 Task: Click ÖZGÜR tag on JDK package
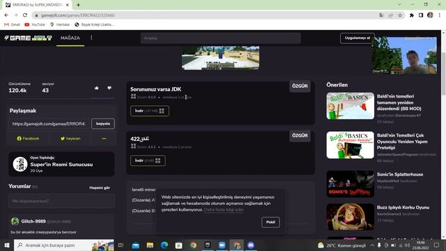[x=300, y=86]
